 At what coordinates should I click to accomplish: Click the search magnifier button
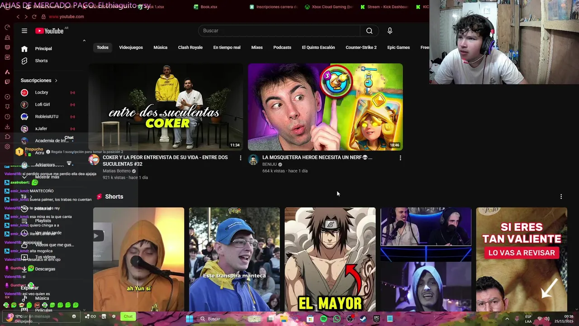[370, 31]
